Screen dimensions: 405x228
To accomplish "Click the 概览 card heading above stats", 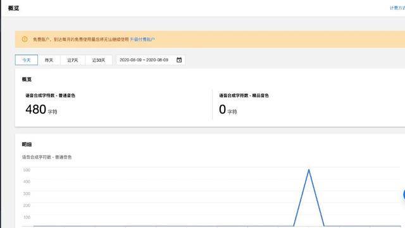I will coord(27,80).
